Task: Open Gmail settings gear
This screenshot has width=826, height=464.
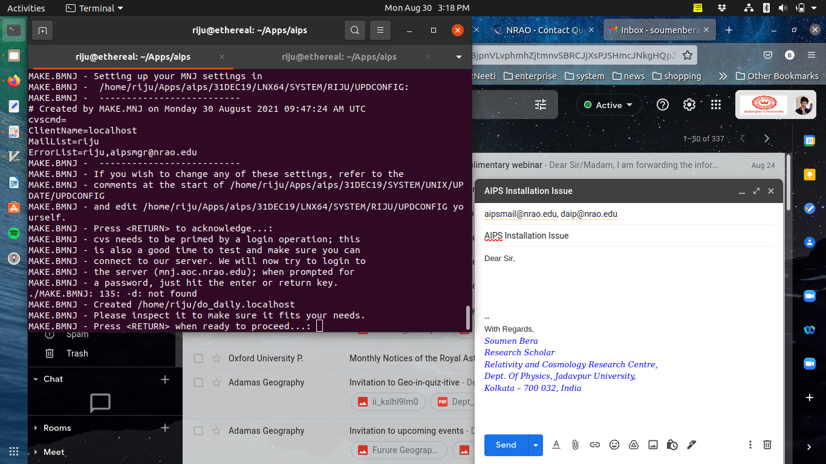Action: [x=689, y=105]
